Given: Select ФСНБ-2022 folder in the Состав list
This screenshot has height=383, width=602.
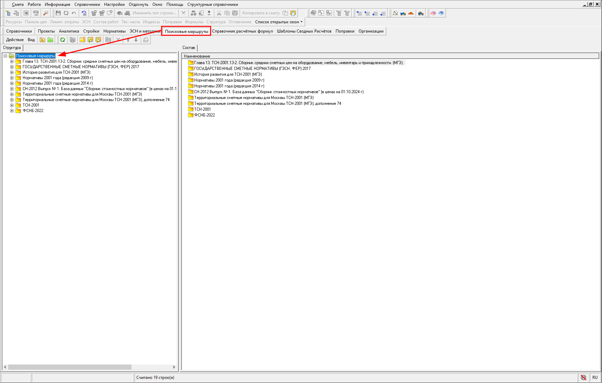Looking at the screenshot, I should point(204,115).
